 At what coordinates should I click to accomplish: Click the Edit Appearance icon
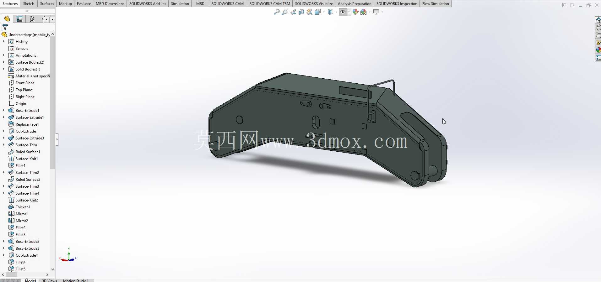click(355, 12)
